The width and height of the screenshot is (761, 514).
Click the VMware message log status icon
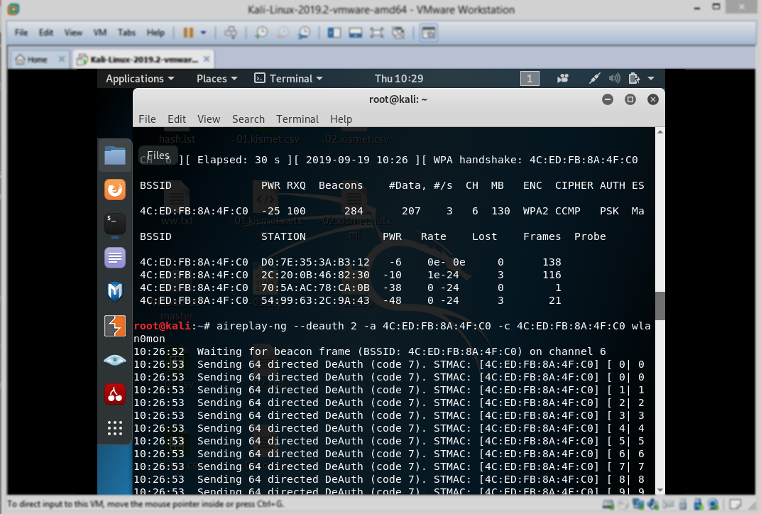point(735,504)
